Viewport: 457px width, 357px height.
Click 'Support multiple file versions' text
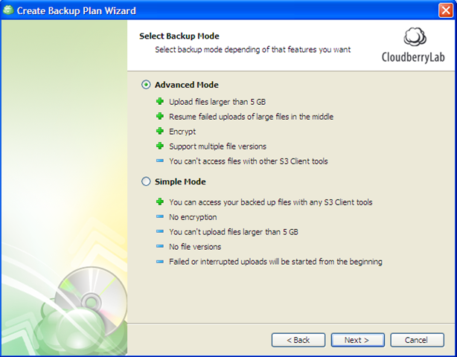(218, 147)
